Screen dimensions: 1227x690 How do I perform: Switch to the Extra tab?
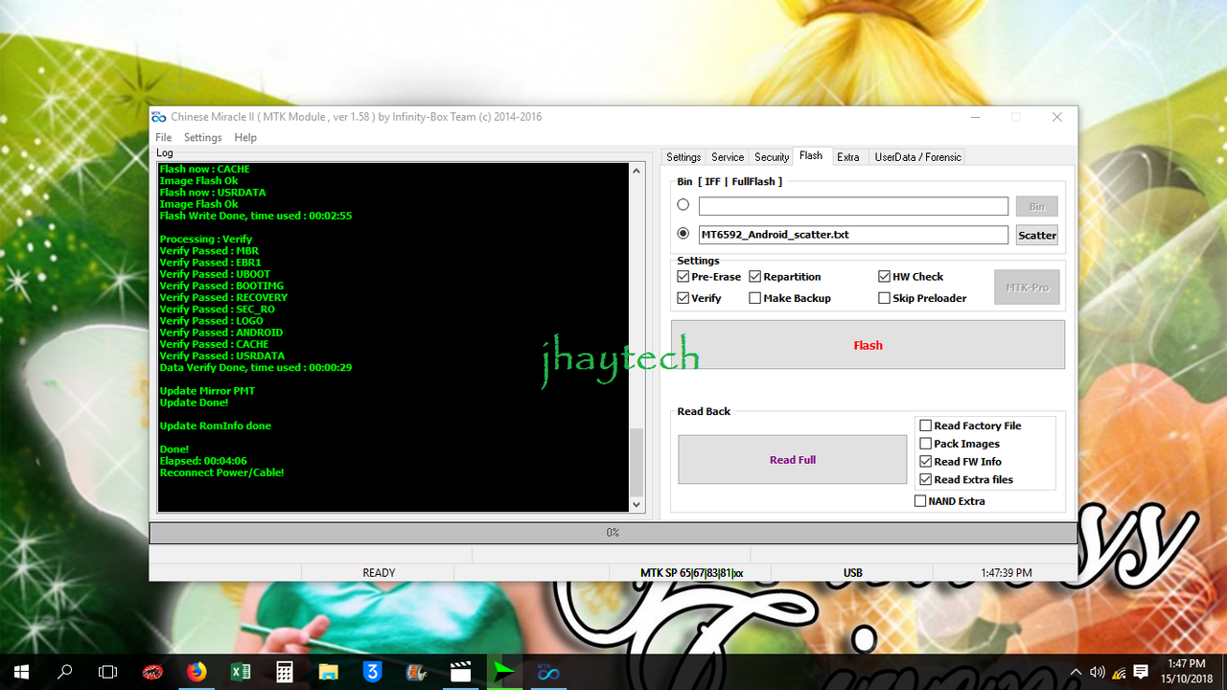[x=848, y=157]
